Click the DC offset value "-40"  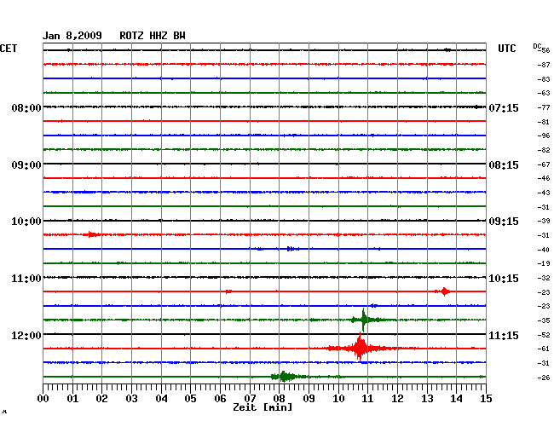click(544, 250)
